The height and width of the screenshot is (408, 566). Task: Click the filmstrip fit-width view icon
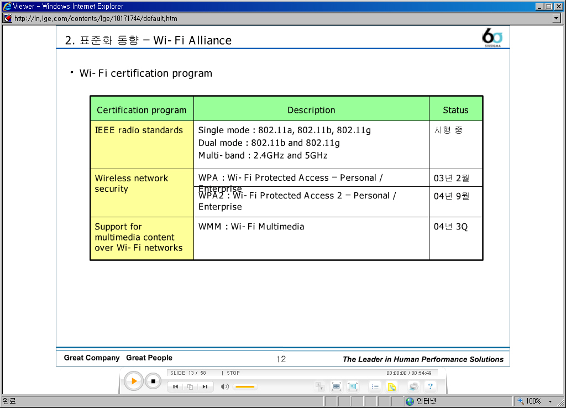[336, 387]
